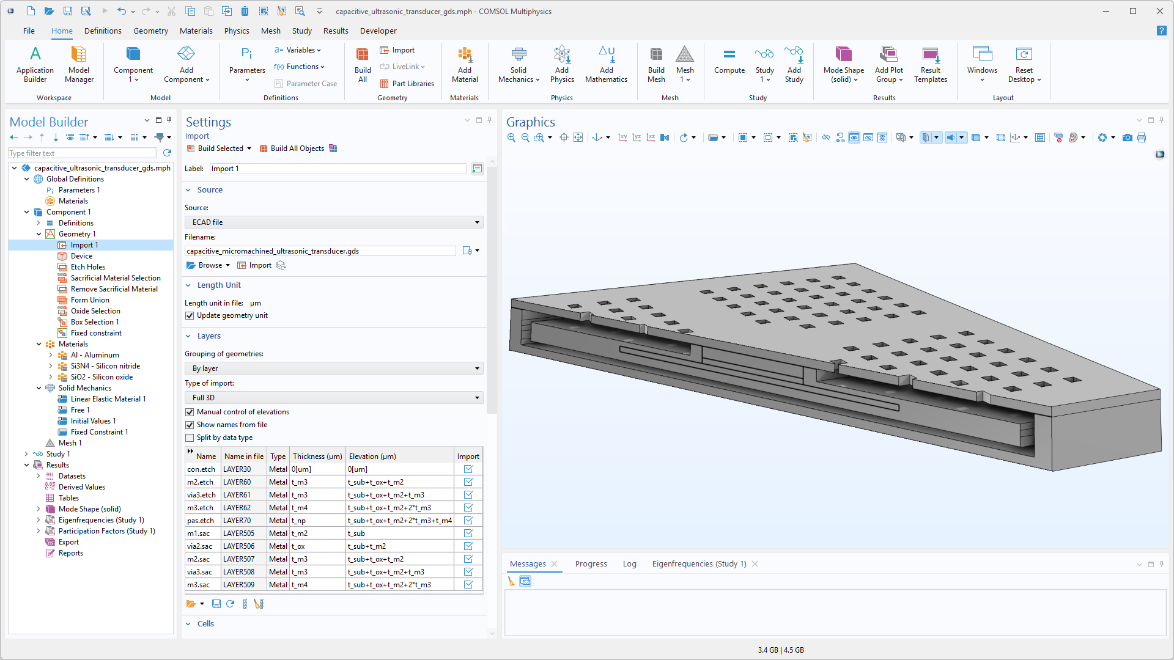This screenshot has height=660, width=1174.
Task: Expand the Cells section
Action: pos(188,624)
